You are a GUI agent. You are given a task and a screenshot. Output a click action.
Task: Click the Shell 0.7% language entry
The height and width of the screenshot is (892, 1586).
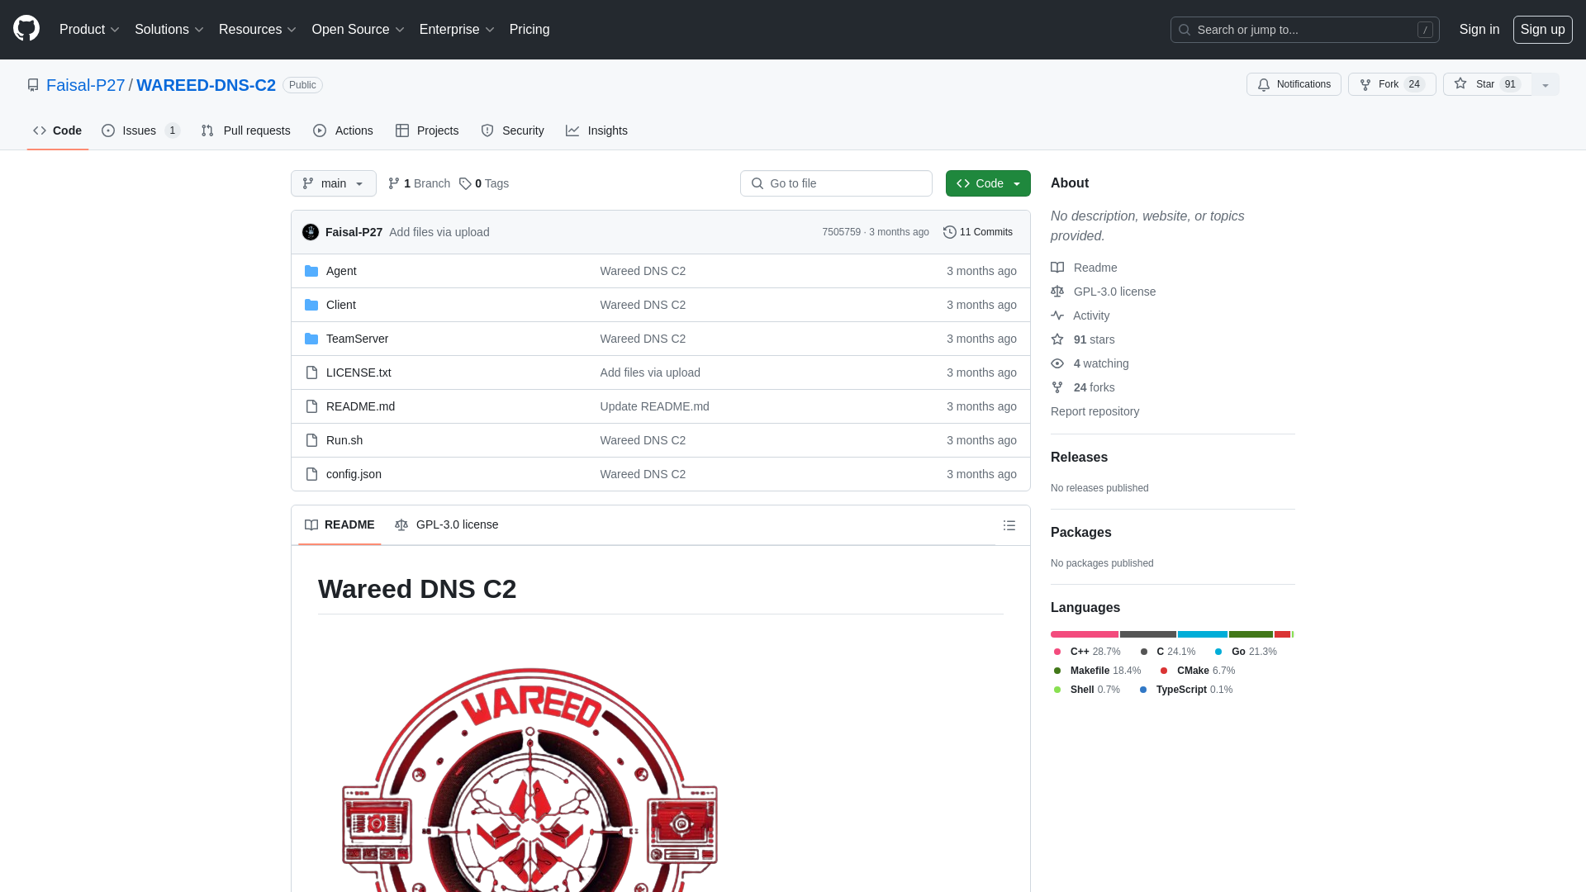(x=1086, y=690)
